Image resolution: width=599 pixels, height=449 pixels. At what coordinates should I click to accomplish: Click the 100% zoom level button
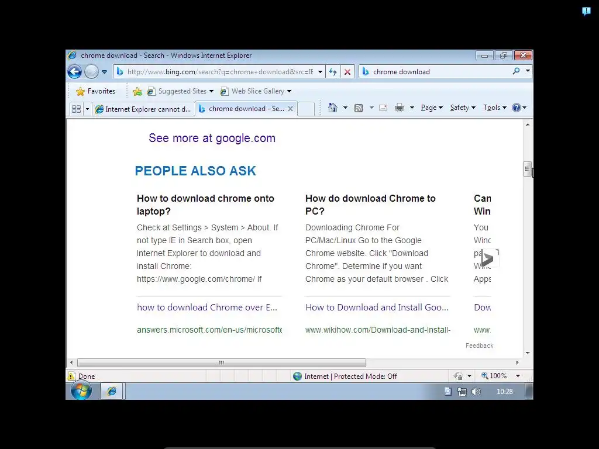pos(494,376)
